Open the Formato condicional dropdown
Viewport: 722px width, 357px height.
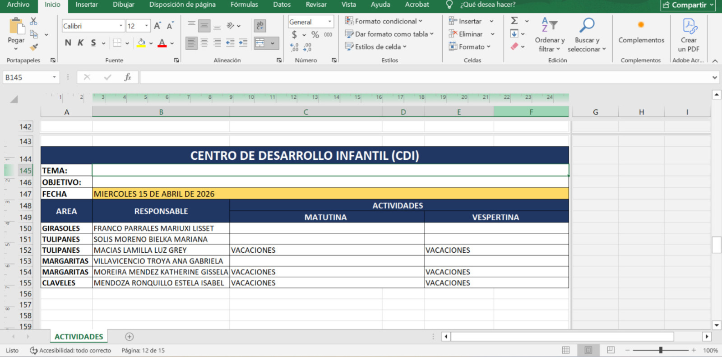pyautogui.click(x=384, y=21)
